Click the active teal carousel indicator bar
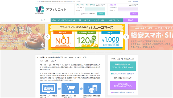The width and height of the screenshot is (173, 98). click(x=56, y=52)
